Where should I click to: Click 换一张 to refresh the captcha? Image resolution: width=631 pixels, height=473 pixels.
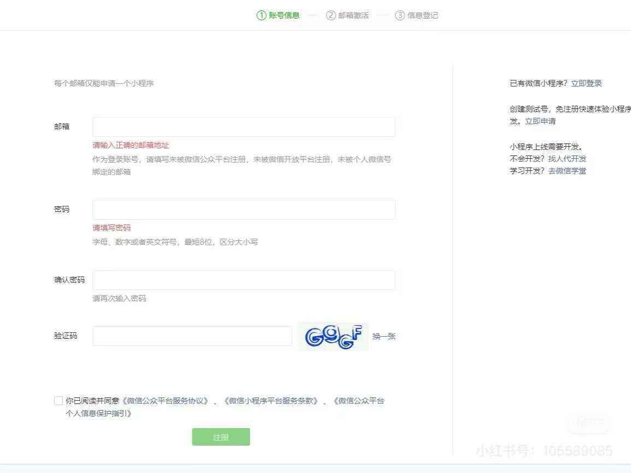click(384, 336)
